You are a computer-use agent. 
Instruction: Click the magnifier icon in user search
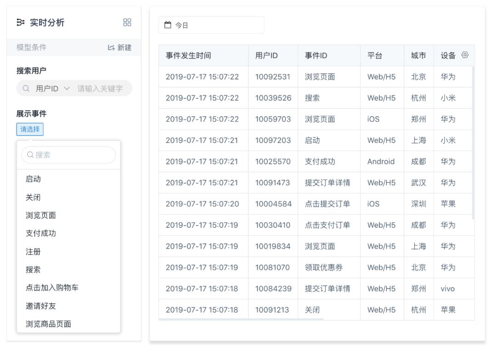click(x=26, y=89)
